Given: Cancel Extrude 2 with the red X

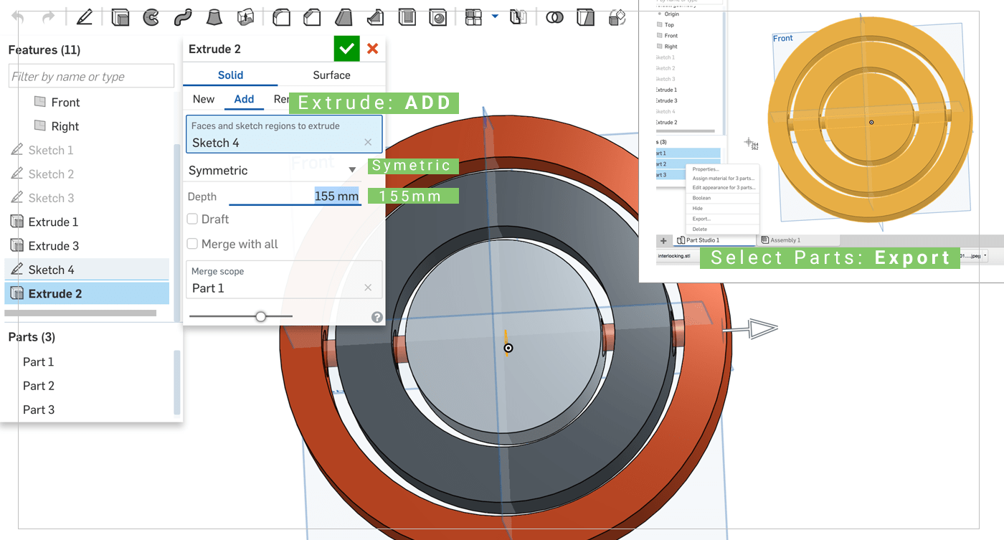Looking at the screenshot, I should pyautogui.click(x=373, y=49).
